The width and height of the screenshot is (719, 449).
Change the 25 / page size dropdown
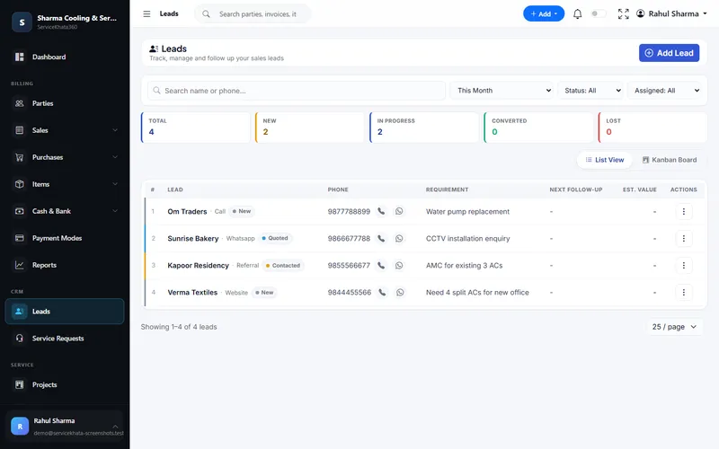click(x=674, y=327)
